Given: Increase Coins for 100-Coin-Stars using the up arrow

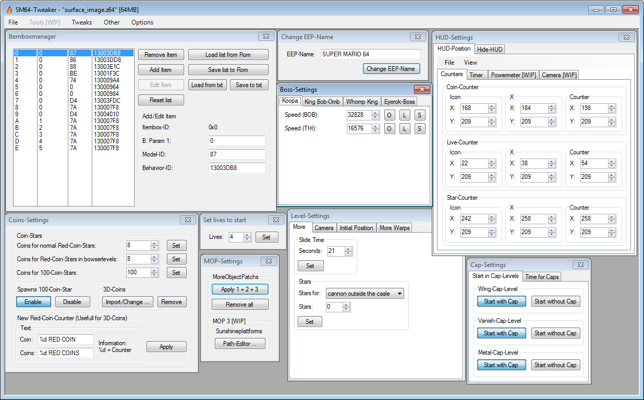Looking at the screenshot, I should (154, 270).
